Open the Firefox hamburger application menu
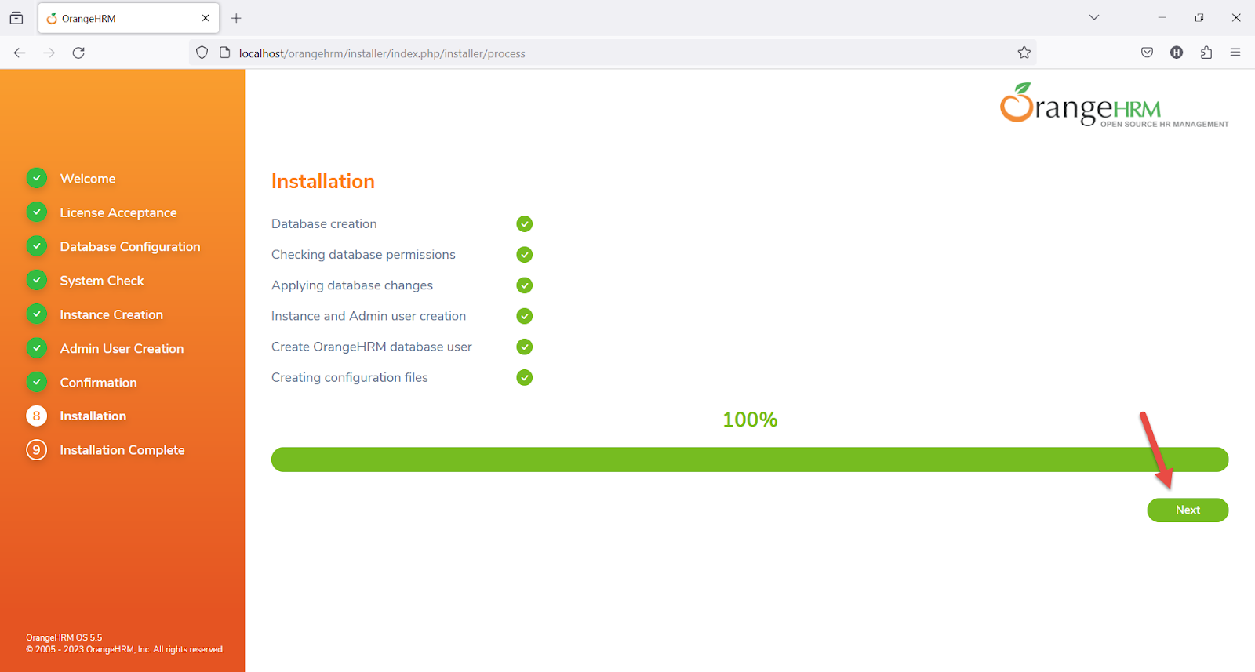 1235,53
